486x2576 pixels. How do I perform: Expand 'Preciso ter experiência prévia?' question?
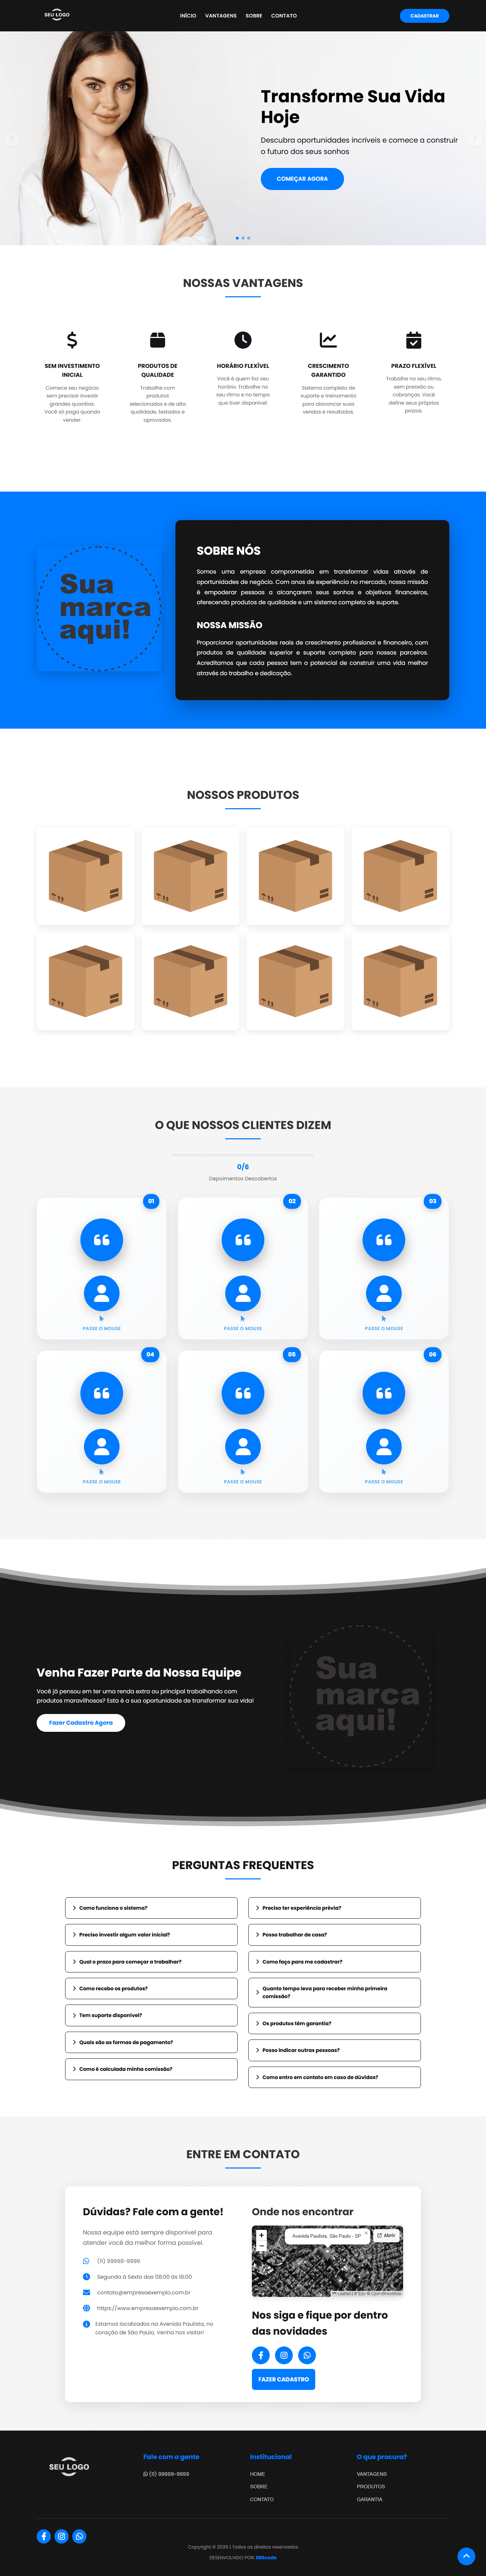pos(334,1908)
